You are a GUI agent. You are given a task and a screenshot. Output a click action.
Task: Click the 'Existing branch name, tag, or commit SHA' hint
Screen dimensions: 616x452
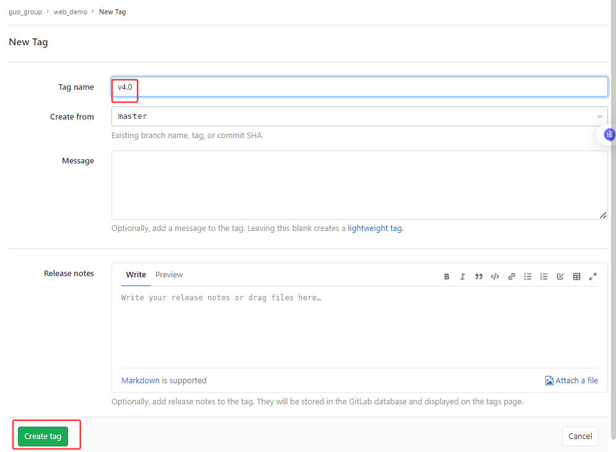[x=186, y=136]
